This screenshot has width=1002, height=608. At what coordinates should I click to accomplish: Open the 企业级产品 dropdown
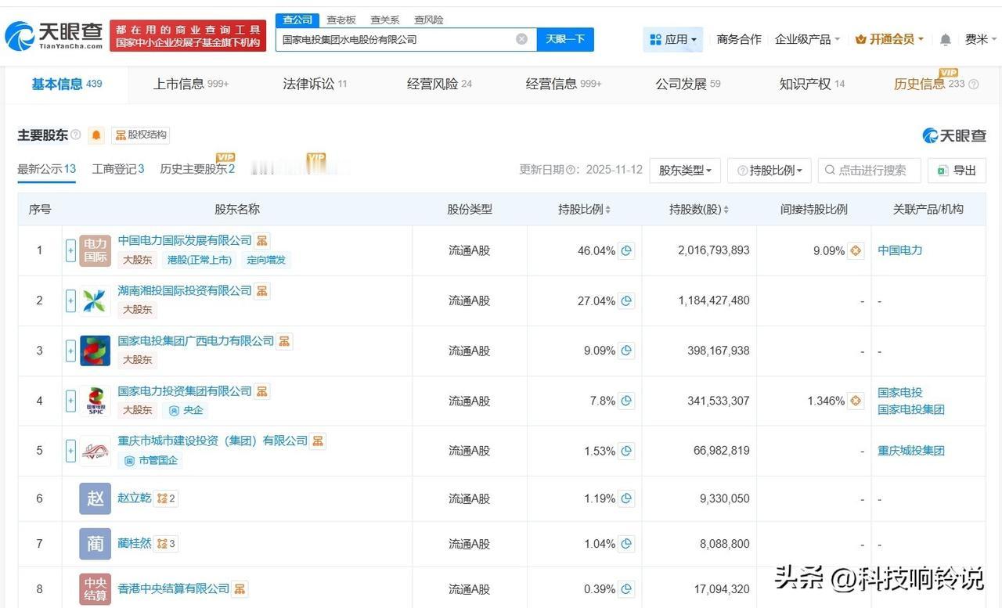point(807,39)
